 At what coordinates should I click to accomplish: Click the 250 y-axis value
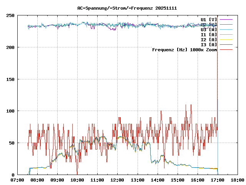[10, 15]
